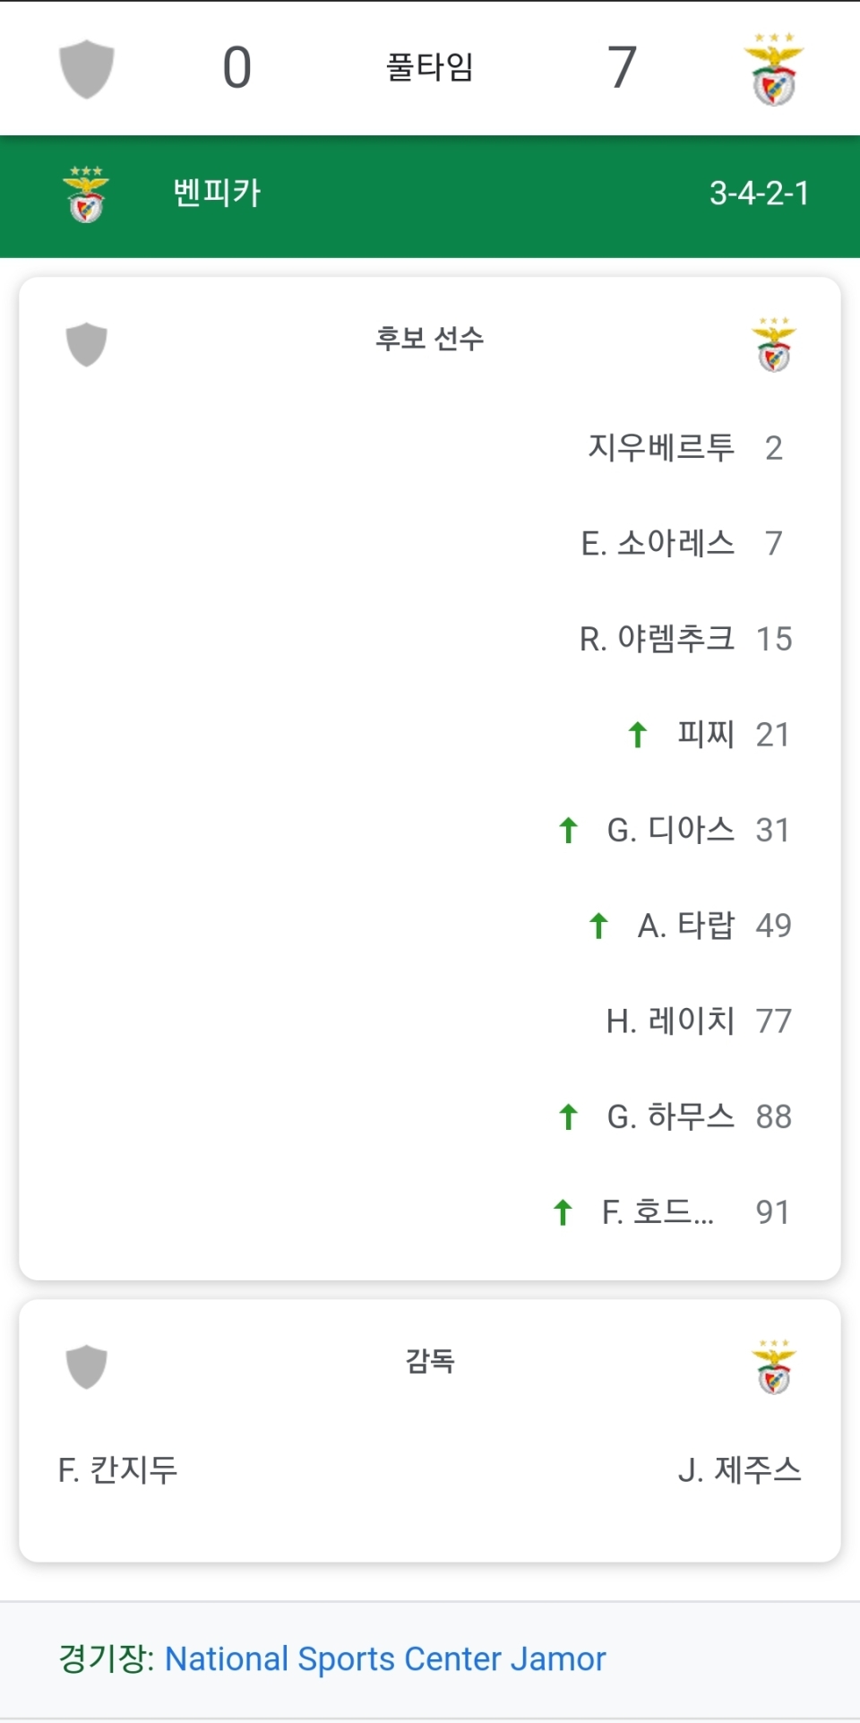
Task: Tap the gray shield in 후보 선수 card
Action: coord(87,344)
